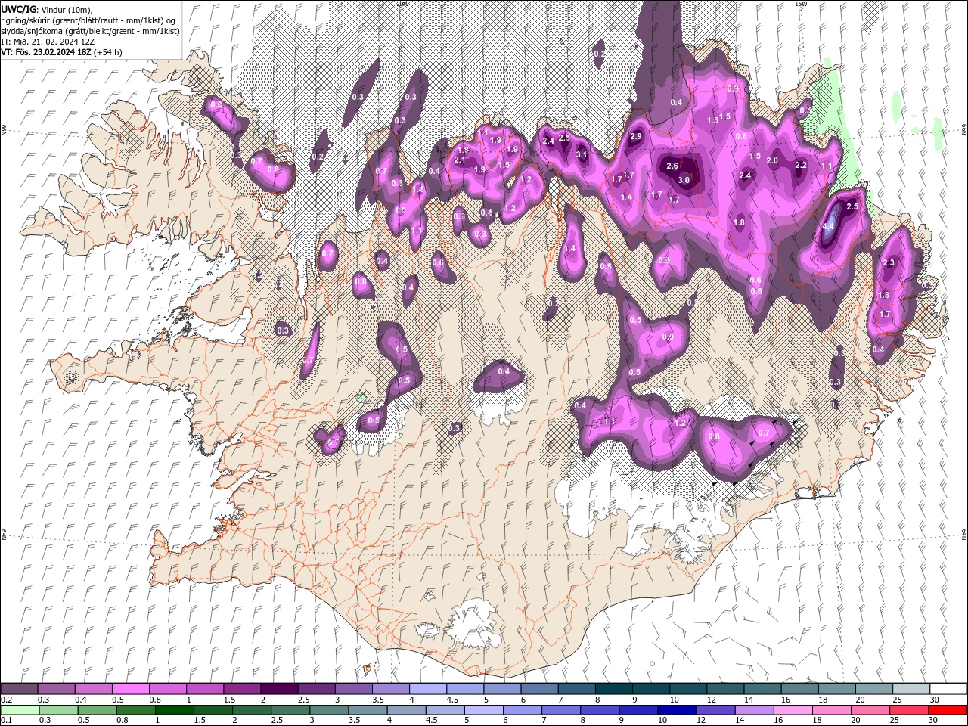Click the 2.6 value label on the map
This screenshot has width=968, height=726.
pyautogui.click(x=672, y=166)
